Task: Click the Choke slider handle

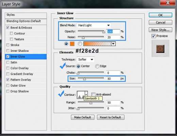Action: tap(78, 73)
